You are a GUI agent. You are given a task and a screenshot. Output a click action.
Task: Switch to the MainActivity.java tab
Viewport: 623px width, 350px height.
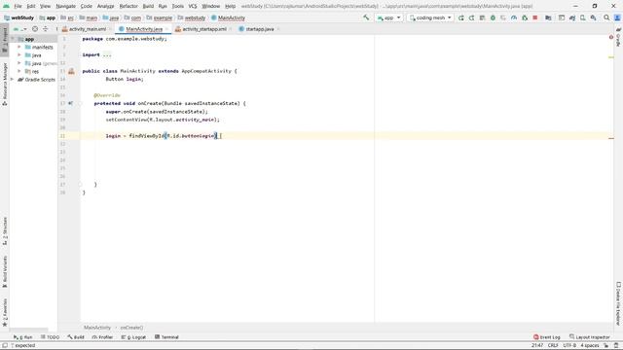(144, 29)
